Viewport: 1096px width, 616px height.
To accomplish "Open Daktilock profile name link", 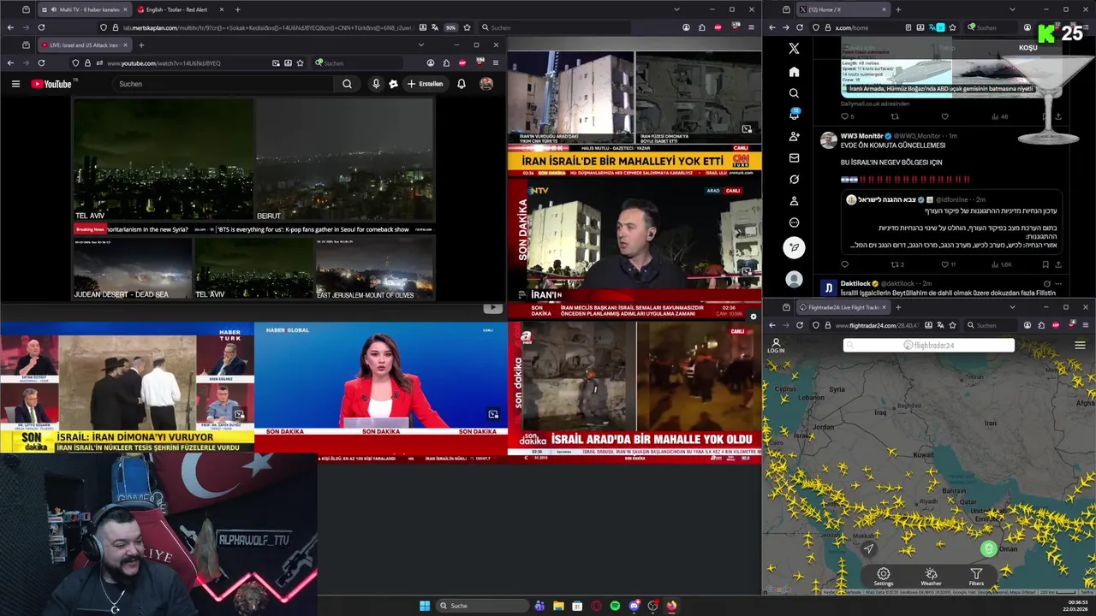I will pyautogui.click(x=855, y=283).
